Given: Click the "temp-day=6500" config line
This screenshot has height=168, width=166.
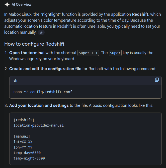Looking at the screenshot, I should click(x=27, y=153).
